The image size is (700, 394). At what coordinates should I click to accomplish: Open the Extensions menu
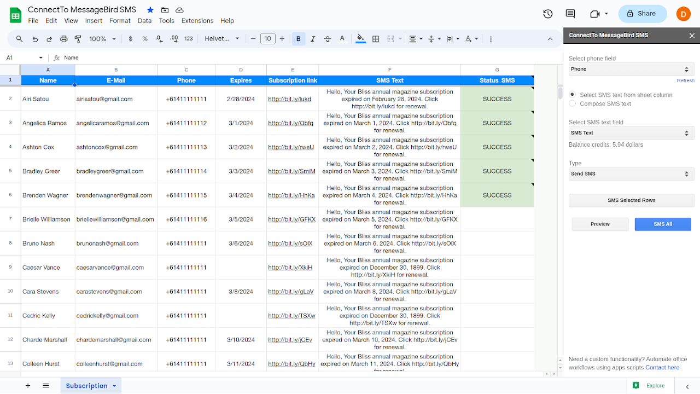coord(197,21)
